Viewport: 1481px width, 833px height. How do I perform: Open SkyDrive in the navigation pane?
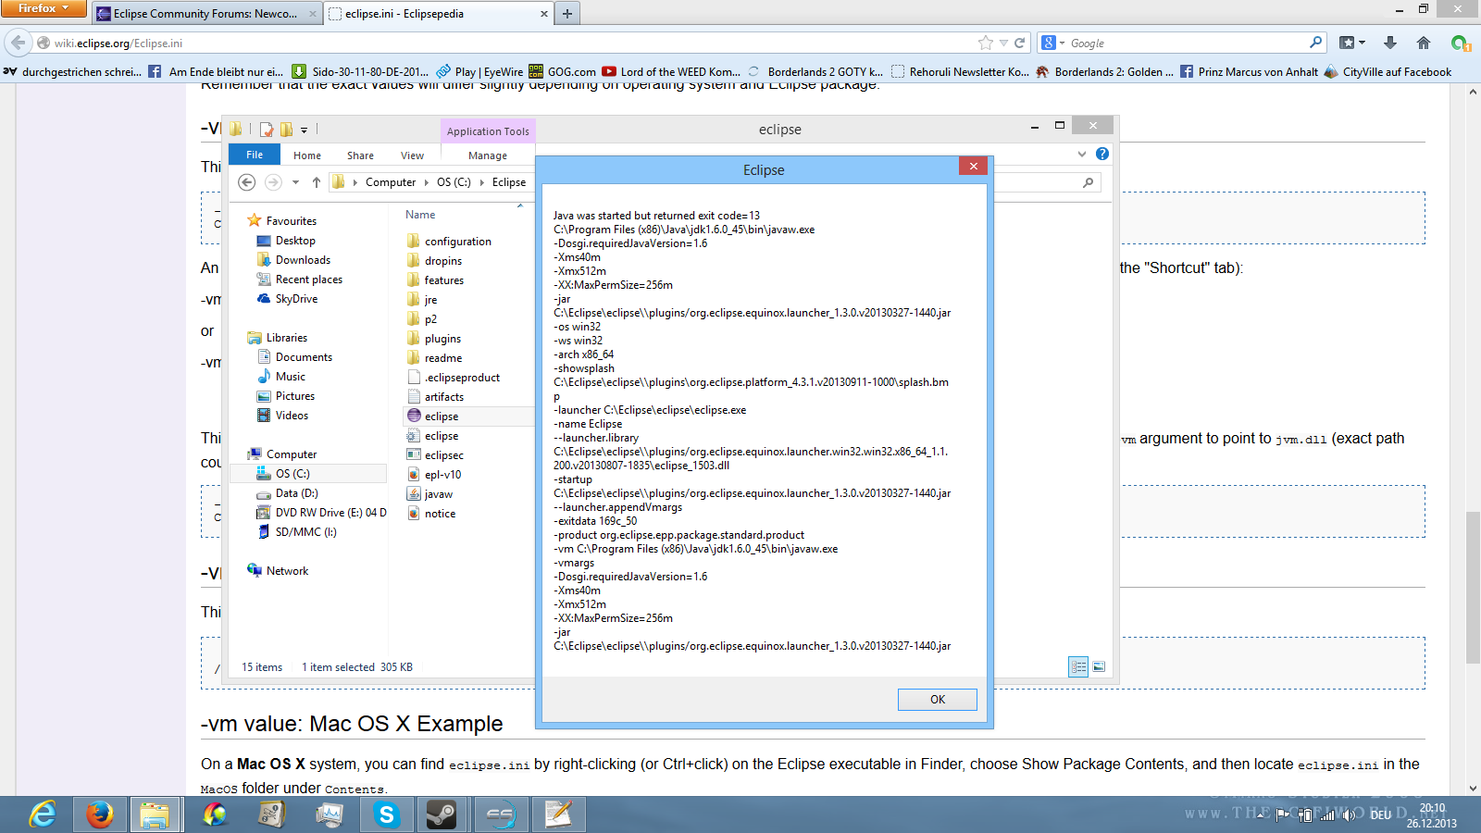(x=287, y=299)
